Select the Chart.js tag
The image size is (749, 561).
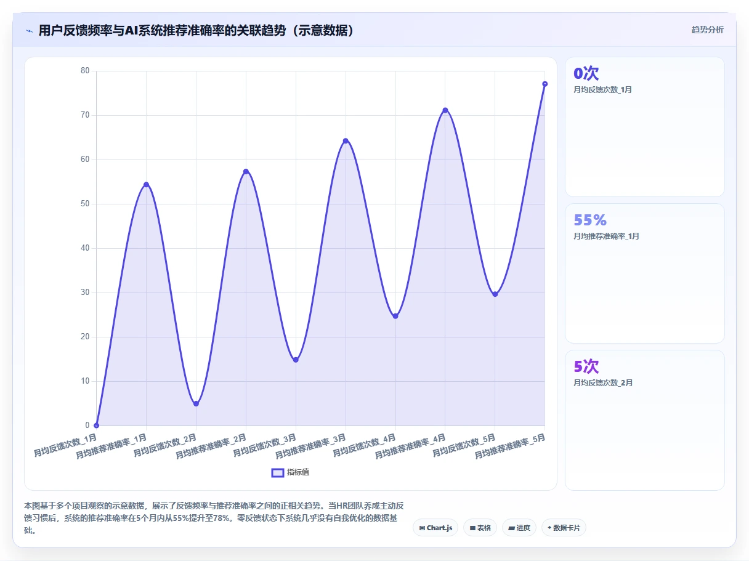coord(435,528)
